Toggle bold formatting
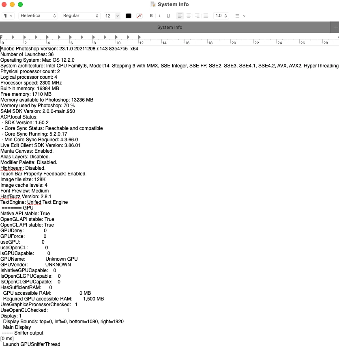The image size is (339, 350). (x=151, y=15)
